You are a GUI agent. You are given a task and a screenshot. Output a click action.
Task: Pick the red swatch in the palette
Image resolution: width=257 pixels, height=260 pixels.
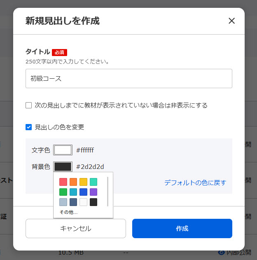click(x=63, y=182)
